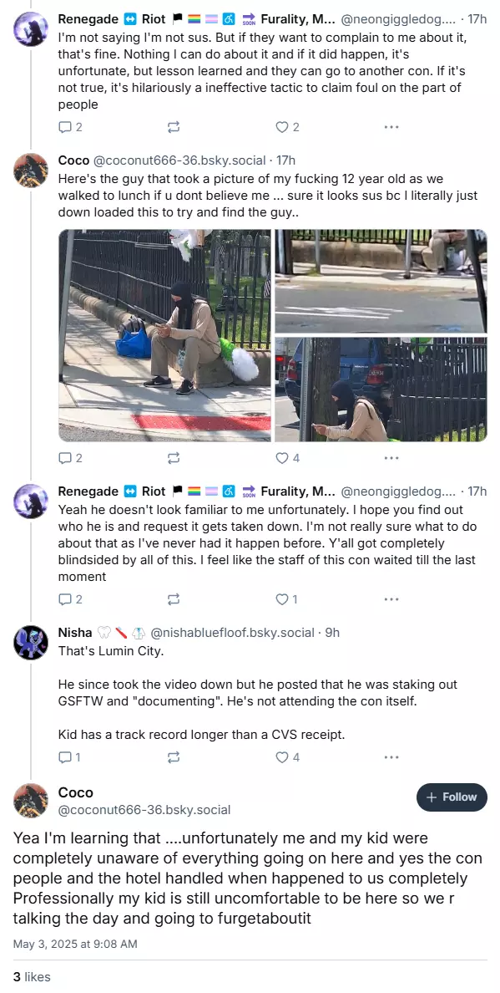This screenshot has height=993, width=500.
Task: Reply to Coco's photo post
Action: click(x=70, y=458)
